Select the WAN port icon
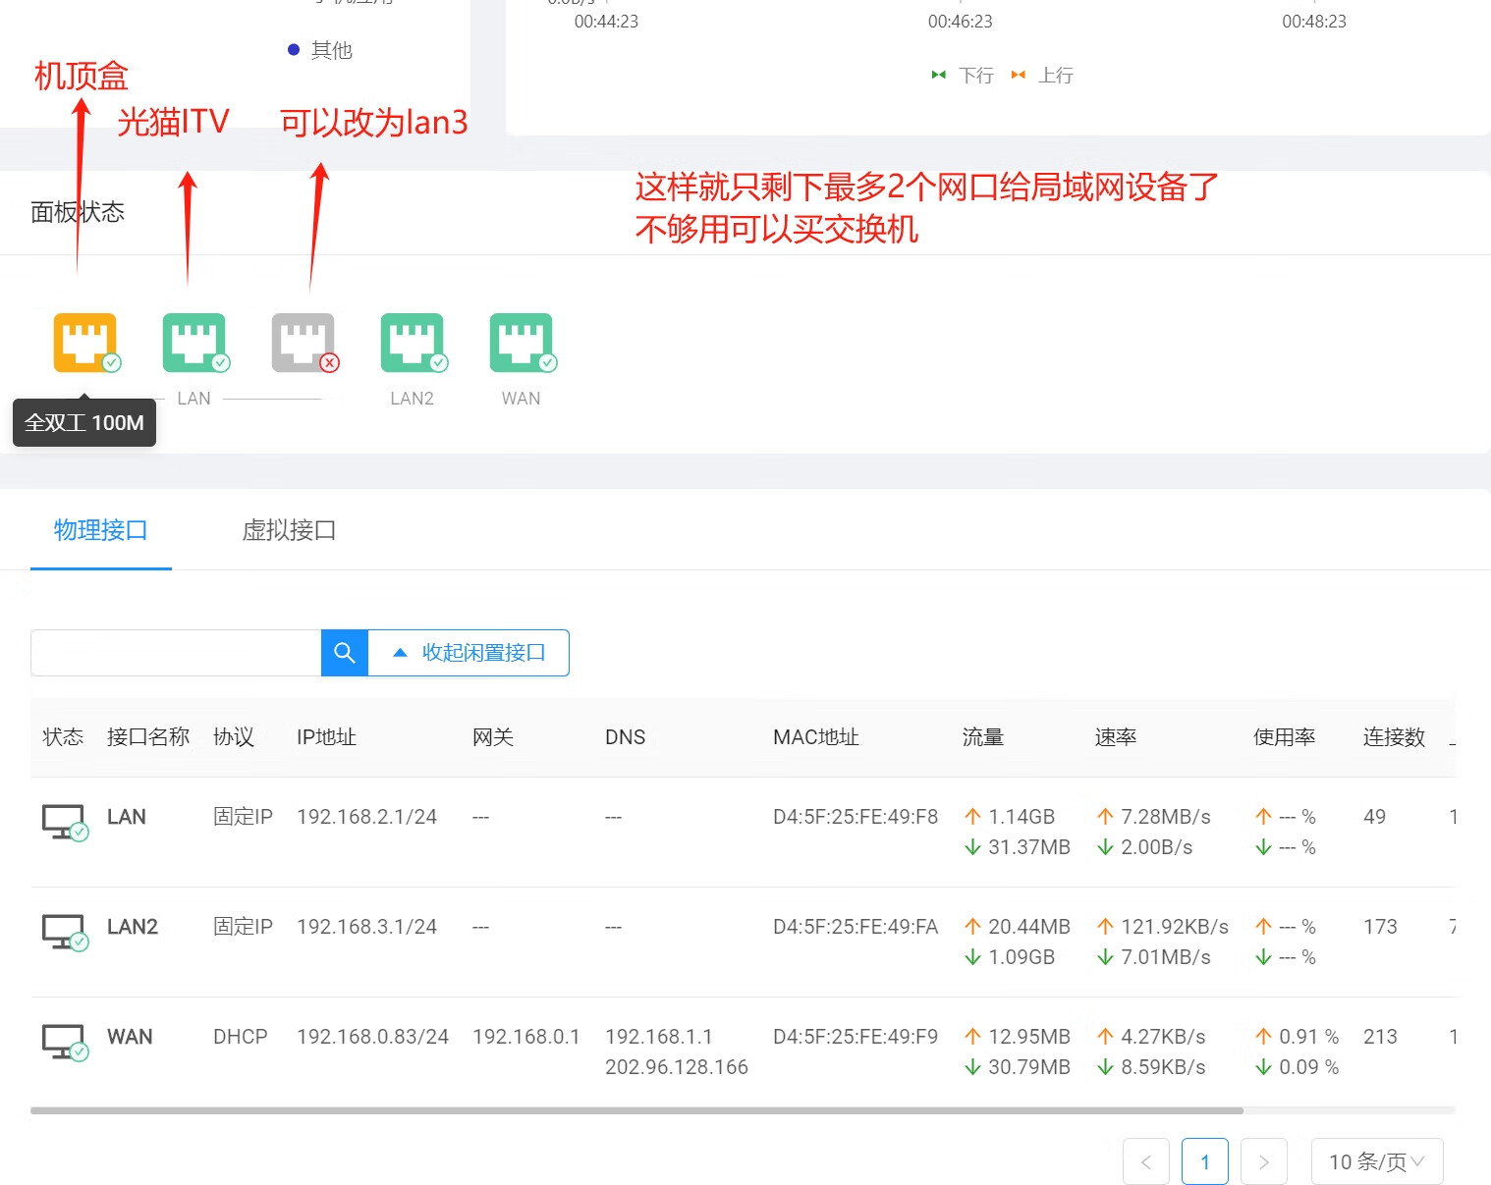This screenshot has height=1185, width=1491. pos(522,343)
